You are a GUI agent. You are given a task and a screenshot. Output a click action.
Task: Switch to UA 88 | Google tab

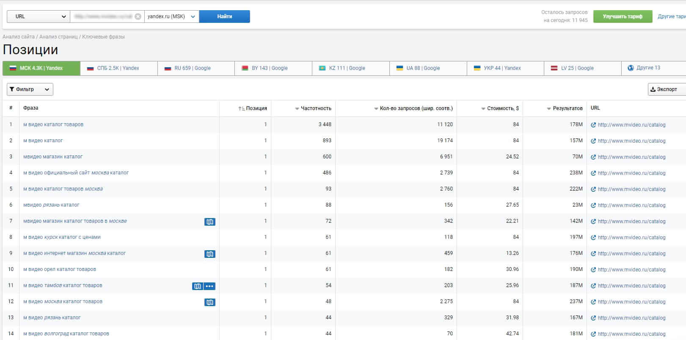point(428,68)
